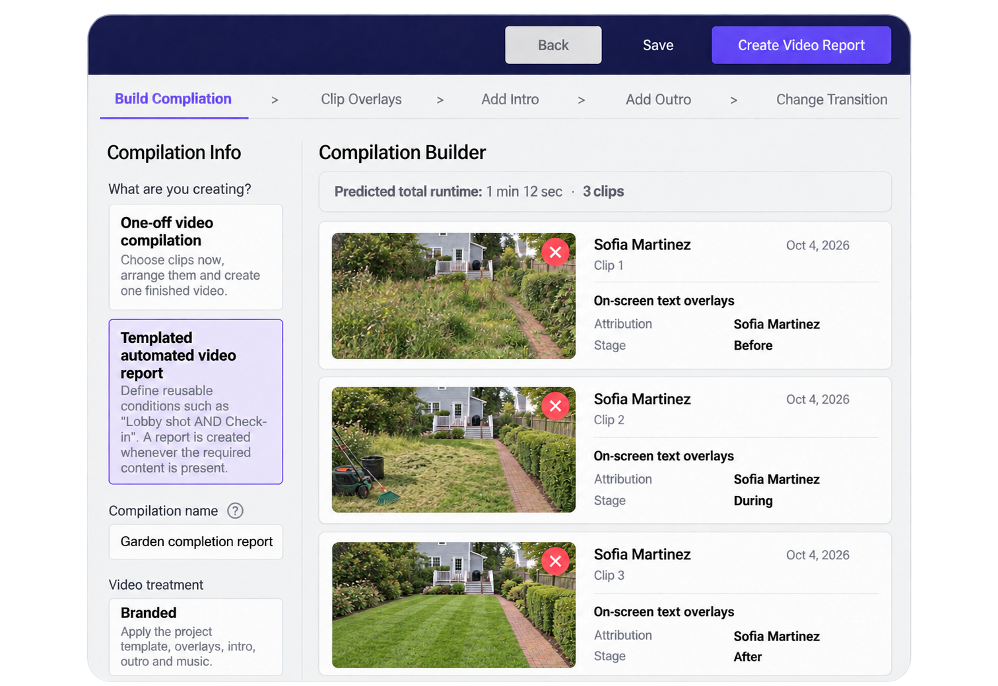Viewport: 998px width, 686px height.
Task: Click the After stage value
Action: pyautogui.click(x=748, y=657)
